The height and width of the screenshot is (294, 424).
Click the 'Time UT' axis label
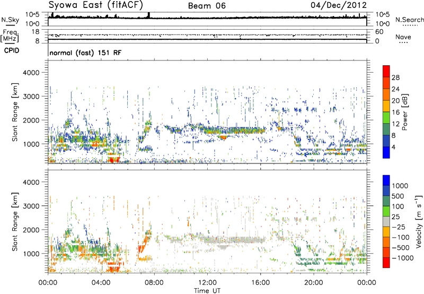pos(207,291)
